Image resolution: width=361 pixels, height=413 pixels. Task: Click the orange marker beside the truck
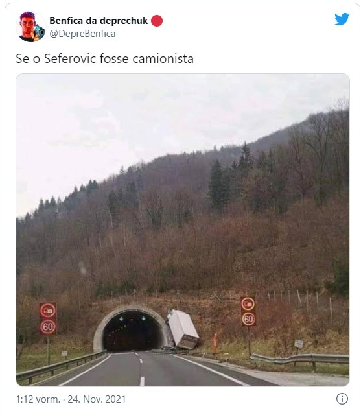click(x=215, y=342)
